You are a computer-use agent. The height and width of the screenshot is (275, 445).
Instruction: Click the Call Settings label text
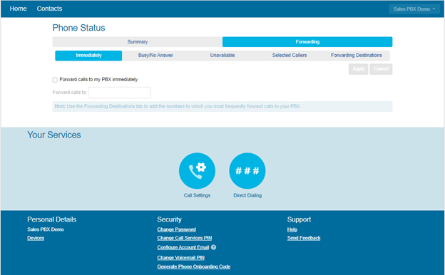tap(197, 195)
